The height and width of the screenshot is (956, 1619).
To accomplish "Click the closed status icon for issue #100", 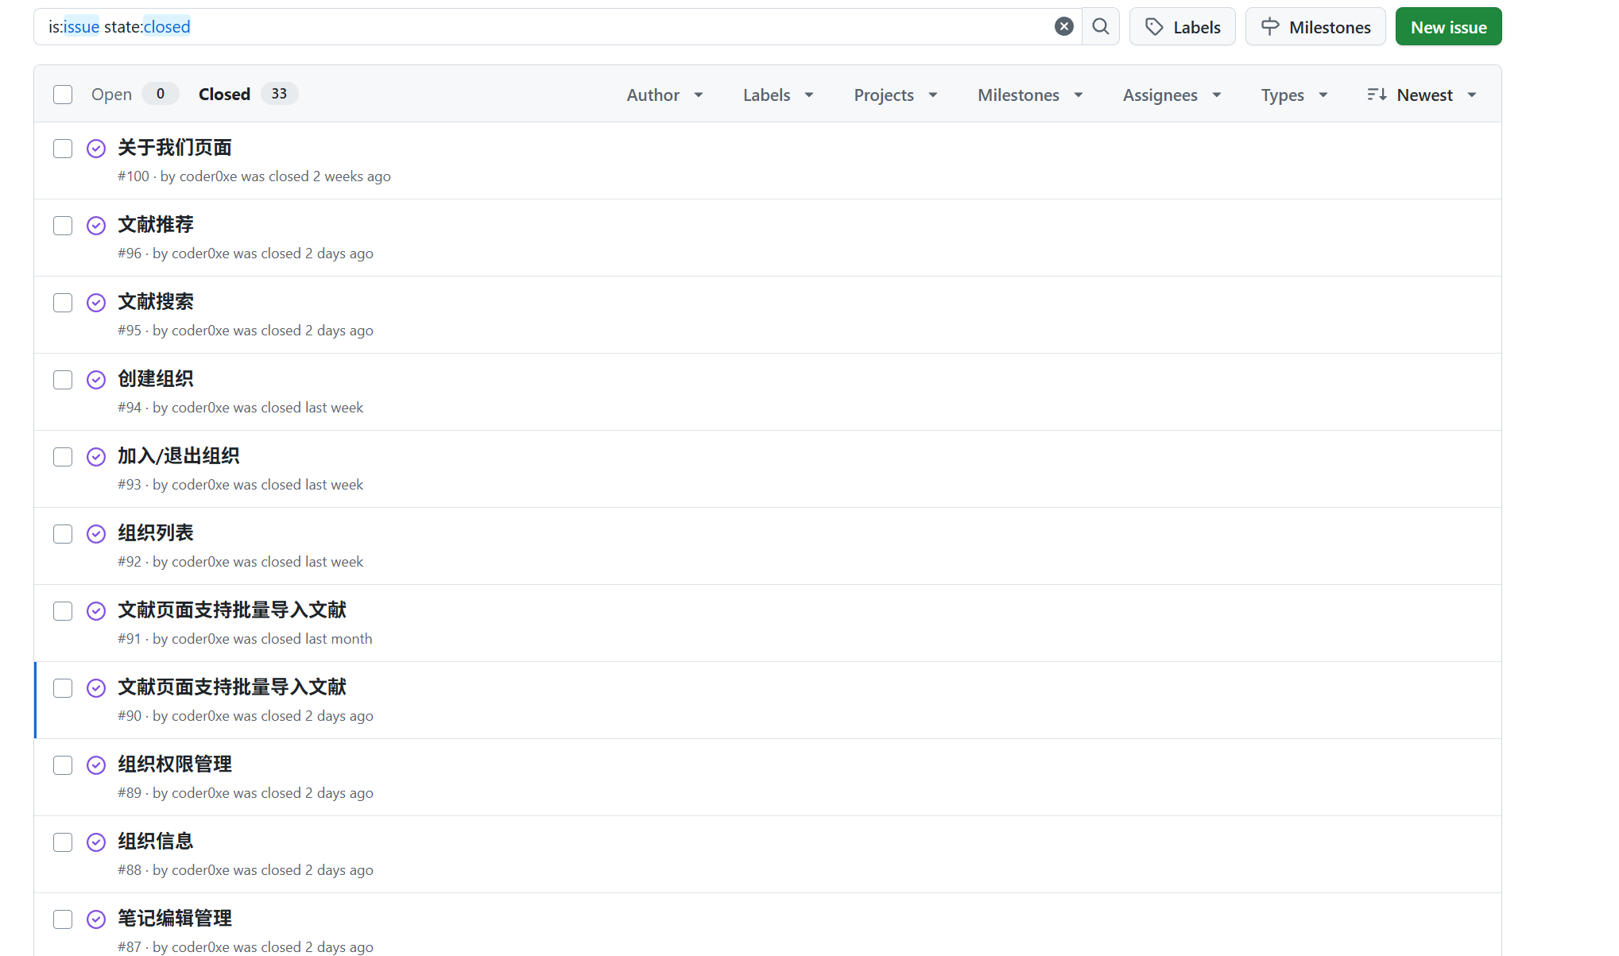I will [x=96, y=149].
